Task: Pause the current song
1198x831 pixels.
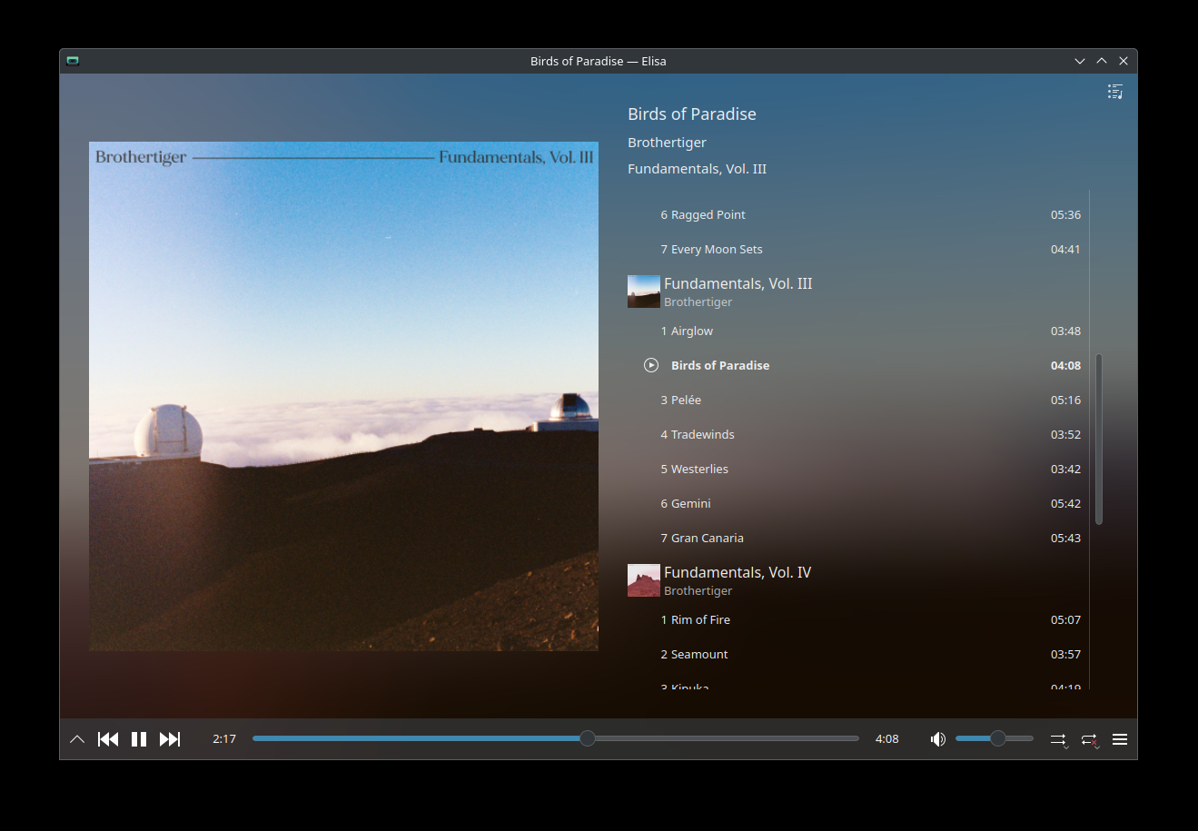Action: [139, 739]
